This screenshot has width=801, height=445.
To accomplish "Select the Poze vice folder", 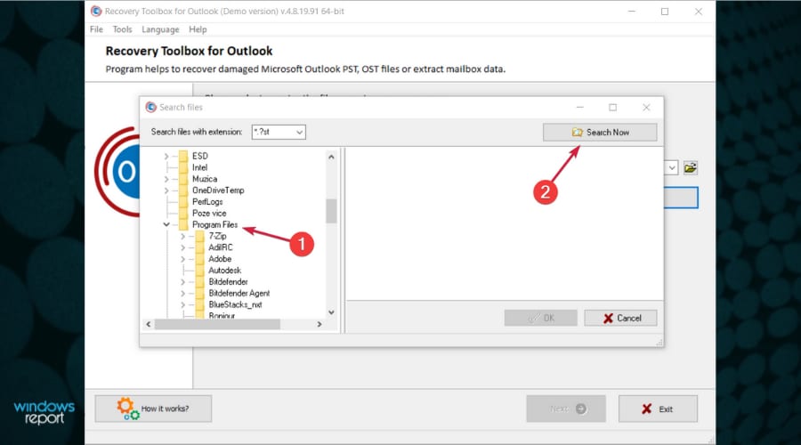I will click(x=209, y=213).
